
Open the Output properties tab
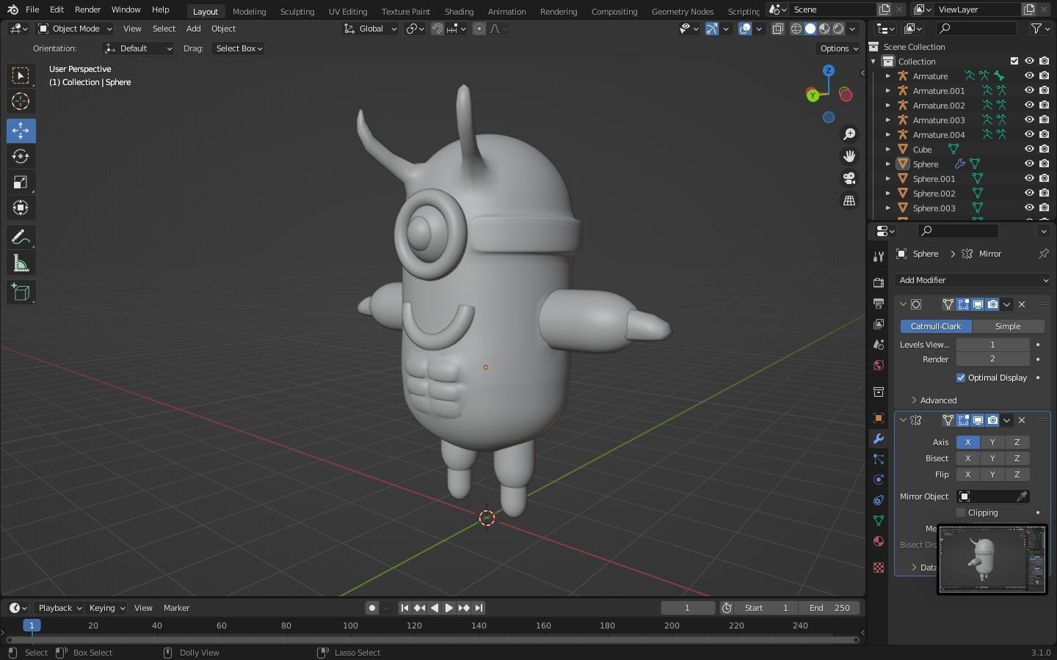coord(878,303)
